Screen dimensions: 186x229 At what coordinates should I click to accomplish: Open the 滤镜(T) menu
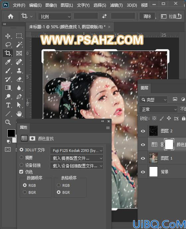(x=116, y=5)
